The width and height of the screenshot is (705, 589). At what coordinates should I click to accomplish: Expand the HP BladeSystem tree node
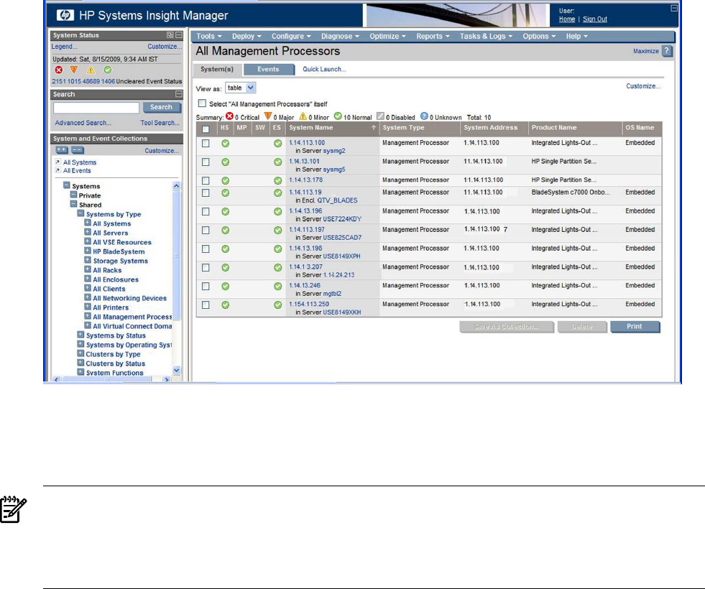88,251
